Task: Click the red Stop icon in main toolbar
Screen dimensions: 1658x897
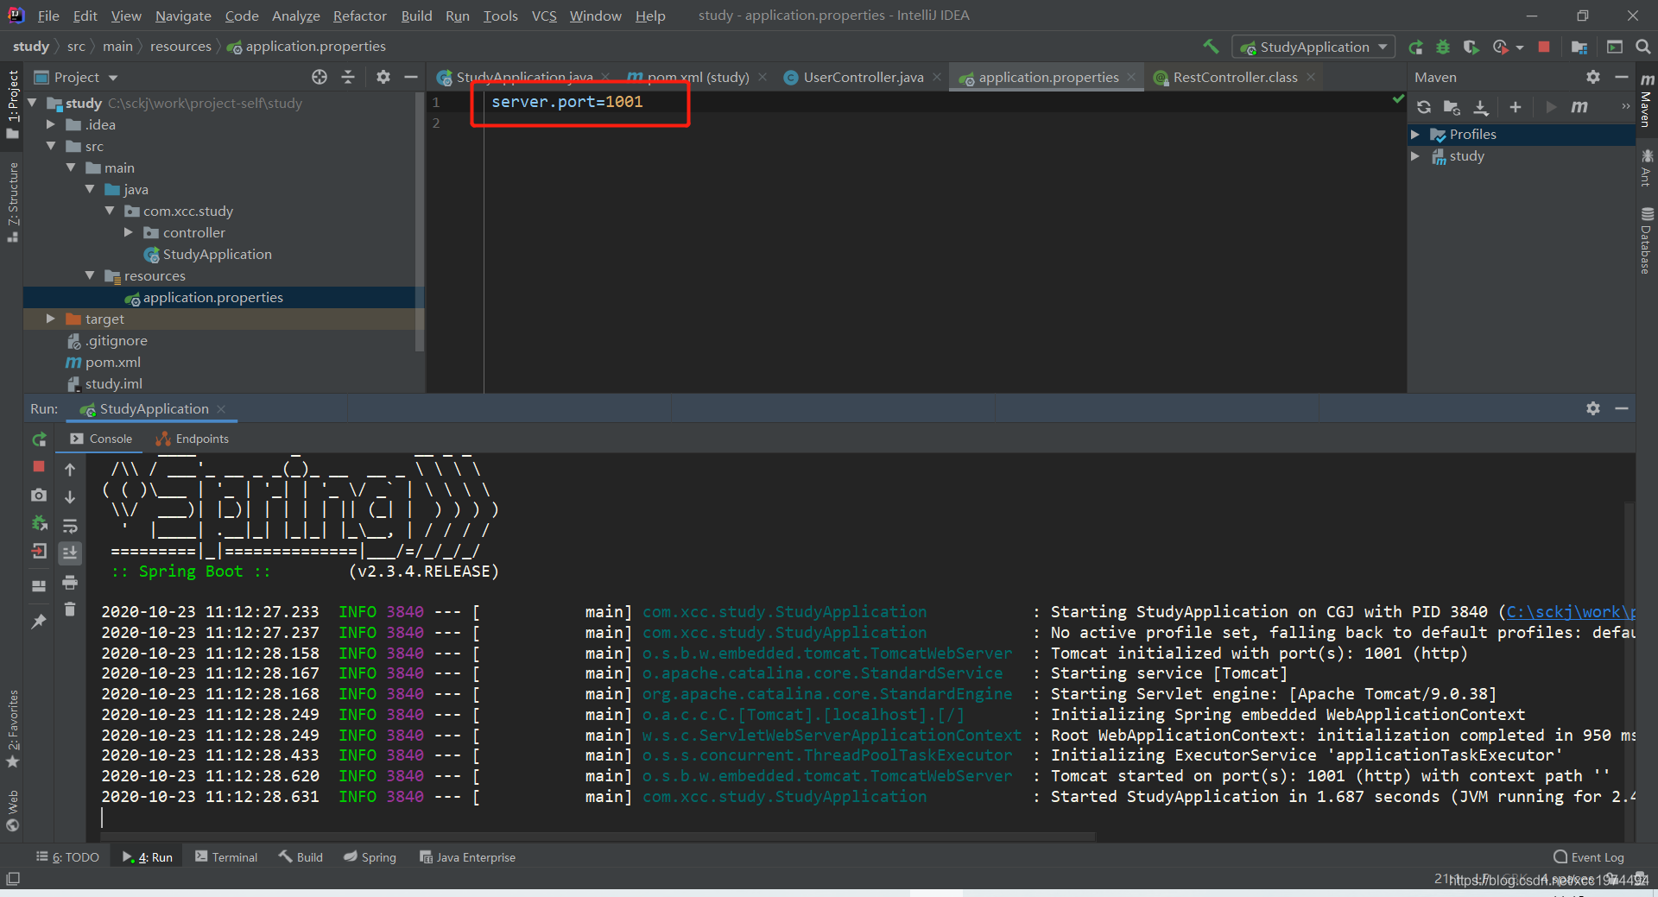Action: point(1544,47)
